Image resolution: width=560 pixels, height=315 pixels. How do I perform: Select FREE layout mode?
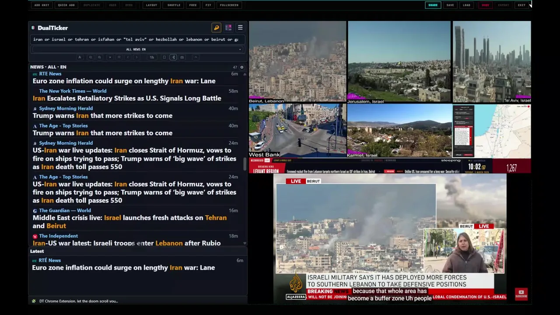[193, 5]
